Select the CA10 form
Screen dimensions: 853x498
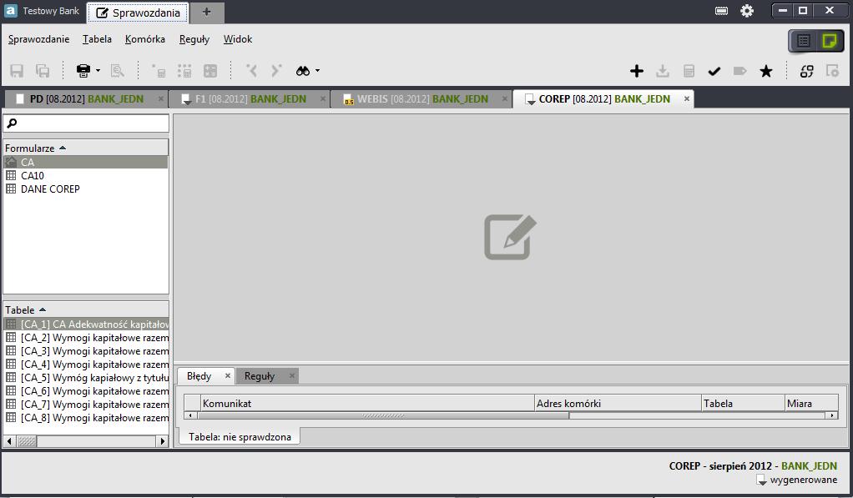86,176
